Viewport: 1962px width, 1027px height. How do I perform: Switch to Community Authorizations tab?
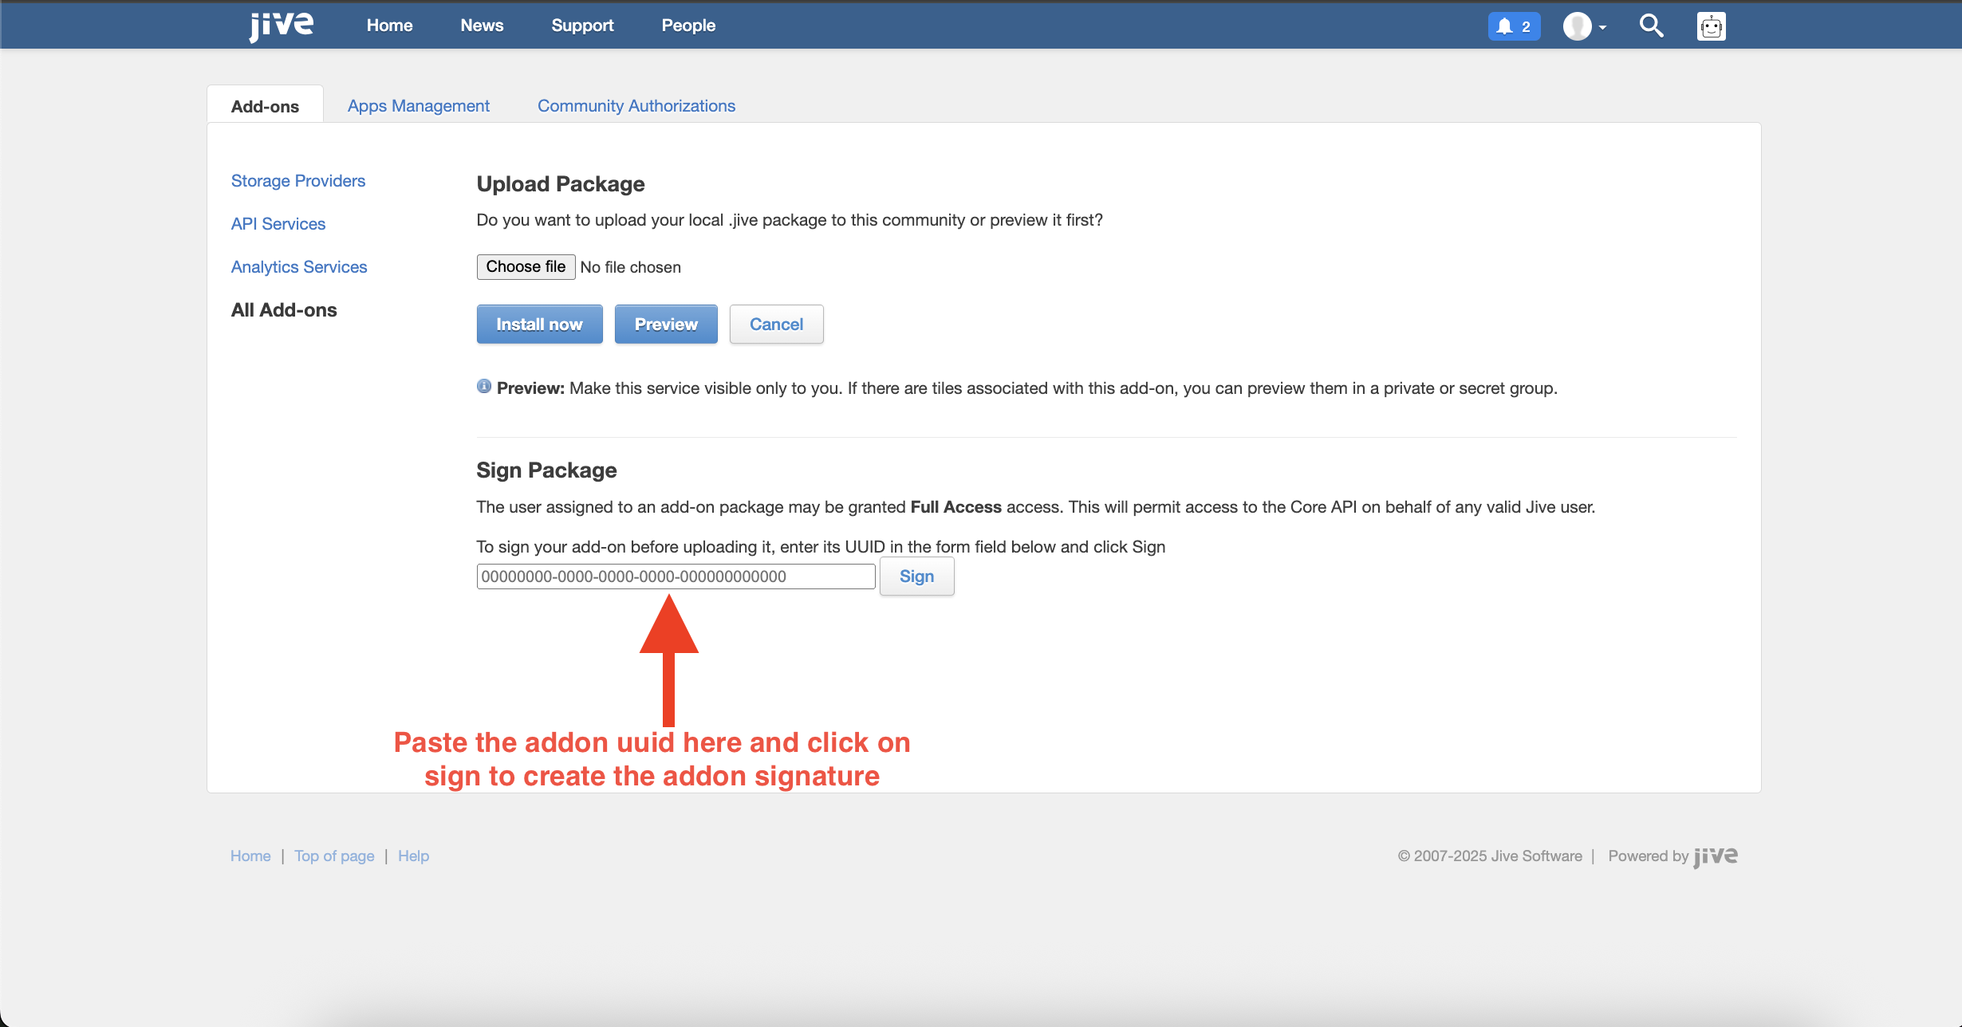(x=636, y=106)
